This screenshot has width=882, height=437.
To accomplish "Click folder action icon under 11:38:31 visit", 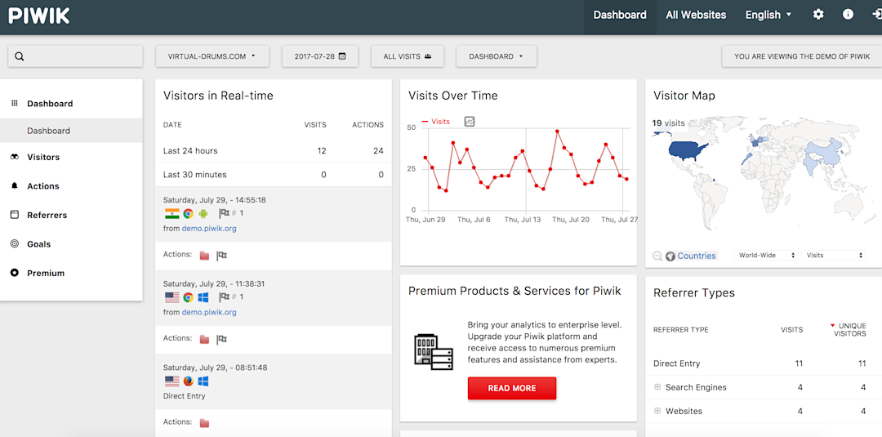I will click(x=205, y=339).
